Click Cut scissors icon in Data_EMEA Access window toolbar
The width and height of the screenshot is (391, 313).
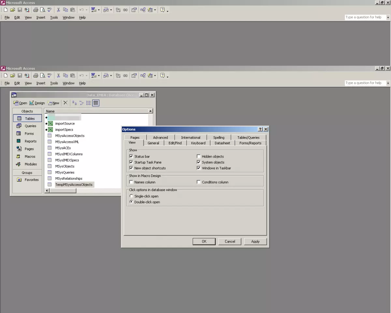click(x=58, y=76)
